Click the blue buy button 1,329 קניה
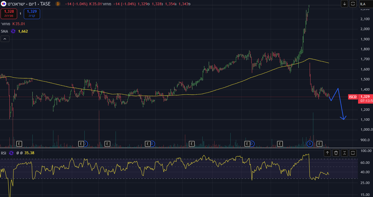This screenshot has width=373, height=197. [32, 14]
